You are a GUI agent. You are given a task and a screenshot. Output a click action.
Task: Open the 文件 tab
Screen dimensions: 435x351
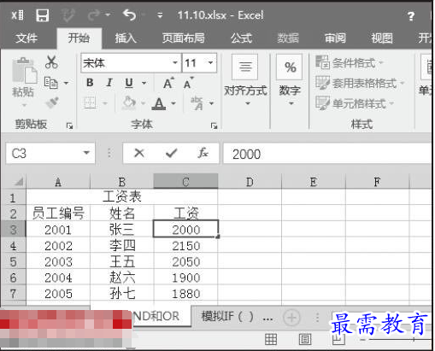tap(26, 38)
